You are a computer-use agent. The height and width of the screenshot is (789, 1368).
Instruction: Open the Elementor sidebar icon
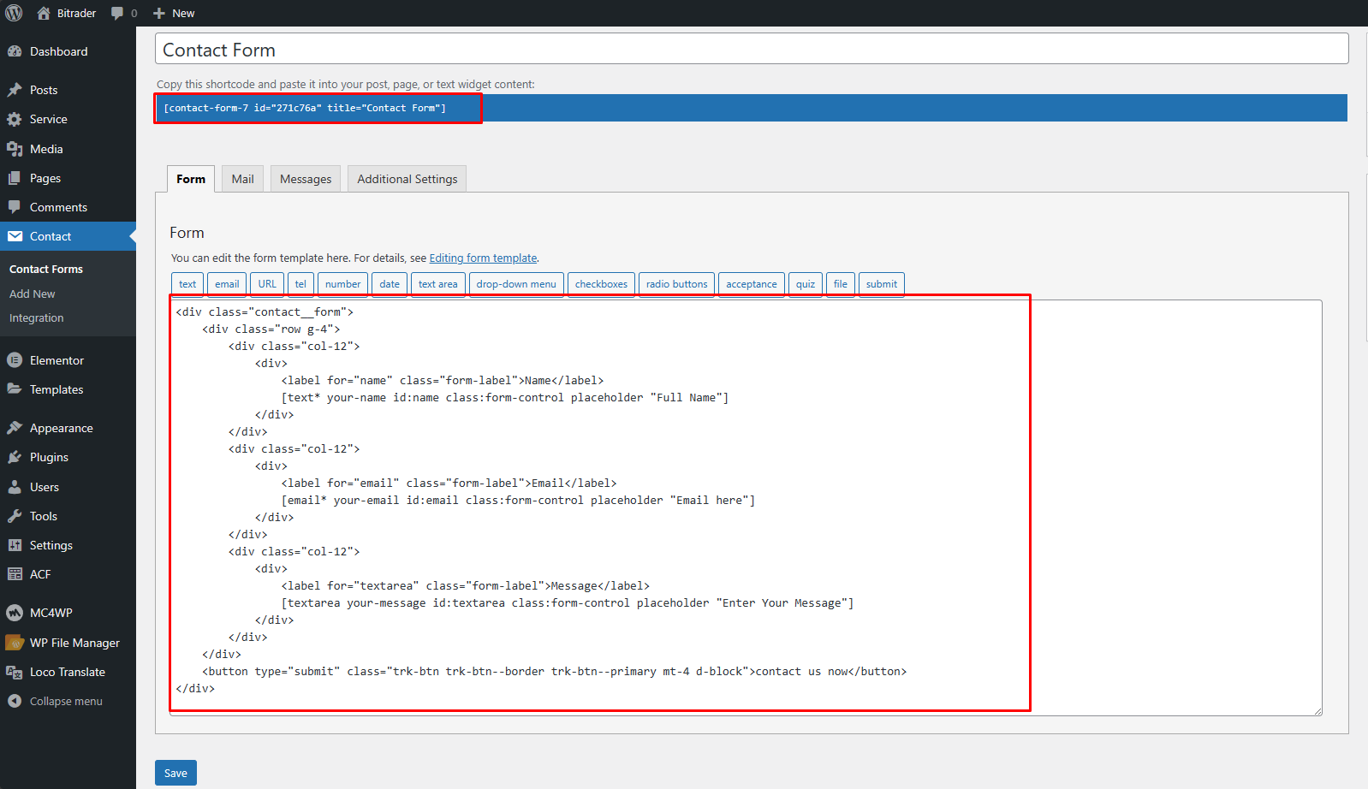coord(15,360)
